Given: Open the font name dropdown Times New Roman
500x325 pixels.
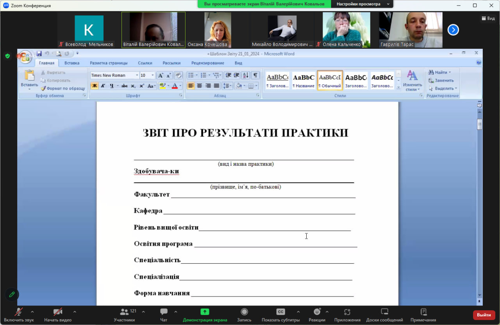Looking at the screenshot, I should [137, 75].
